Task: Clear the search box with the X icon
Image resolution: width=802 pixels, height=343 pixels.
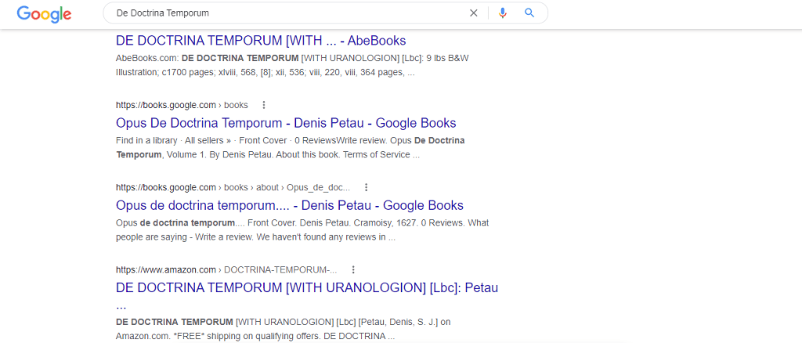Action: click(x=473, y=13)
